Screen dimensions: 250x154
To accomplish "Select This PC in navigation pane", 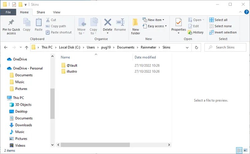I will [15, 98].
